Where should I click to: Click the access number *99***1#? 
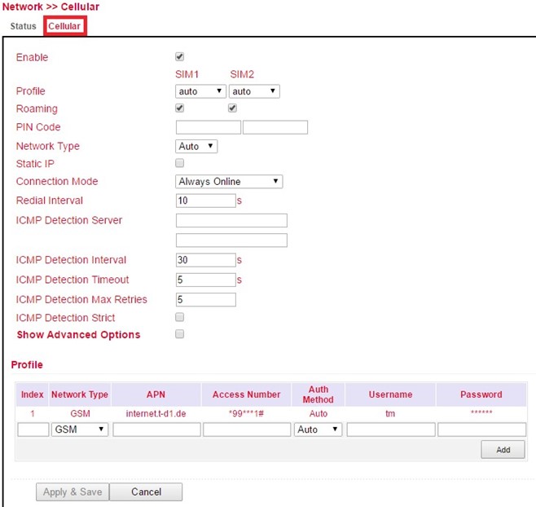[246, 413]
